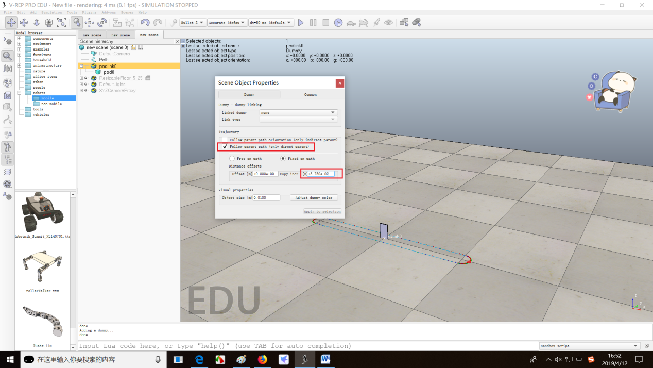Enable Follow parent path orientation checkbox
This screenshot has width=653, height=368.
pyautogui.click(x=225, y=140)
